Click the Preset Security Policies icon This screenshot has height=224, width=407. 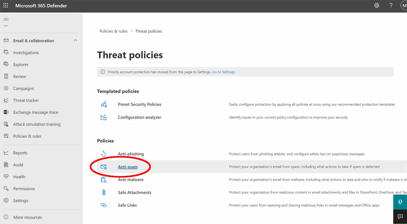[x=104, y=104]
